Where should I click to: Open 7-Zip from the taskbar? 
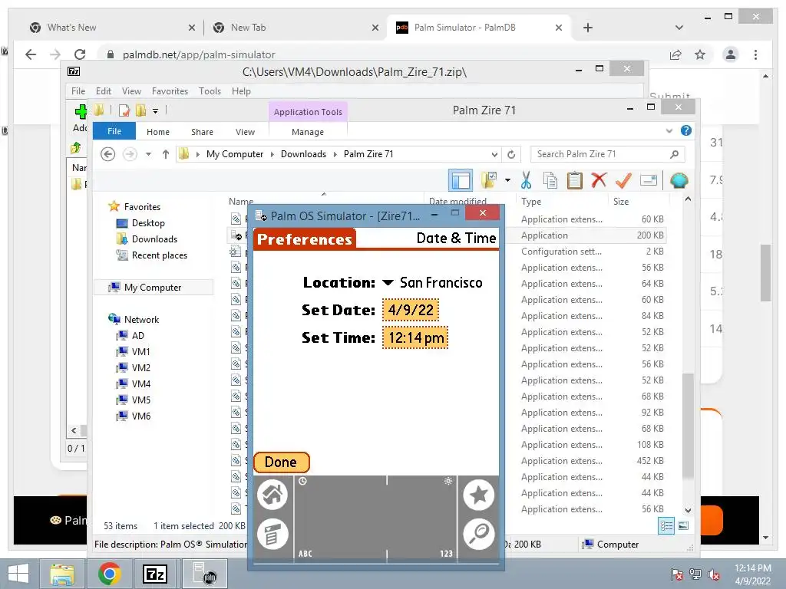154,574
